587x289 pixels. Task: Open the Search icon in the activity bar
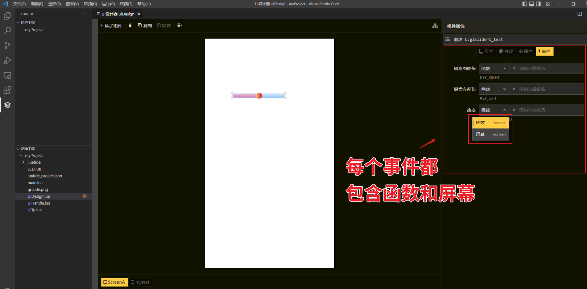tap(8, 30)
